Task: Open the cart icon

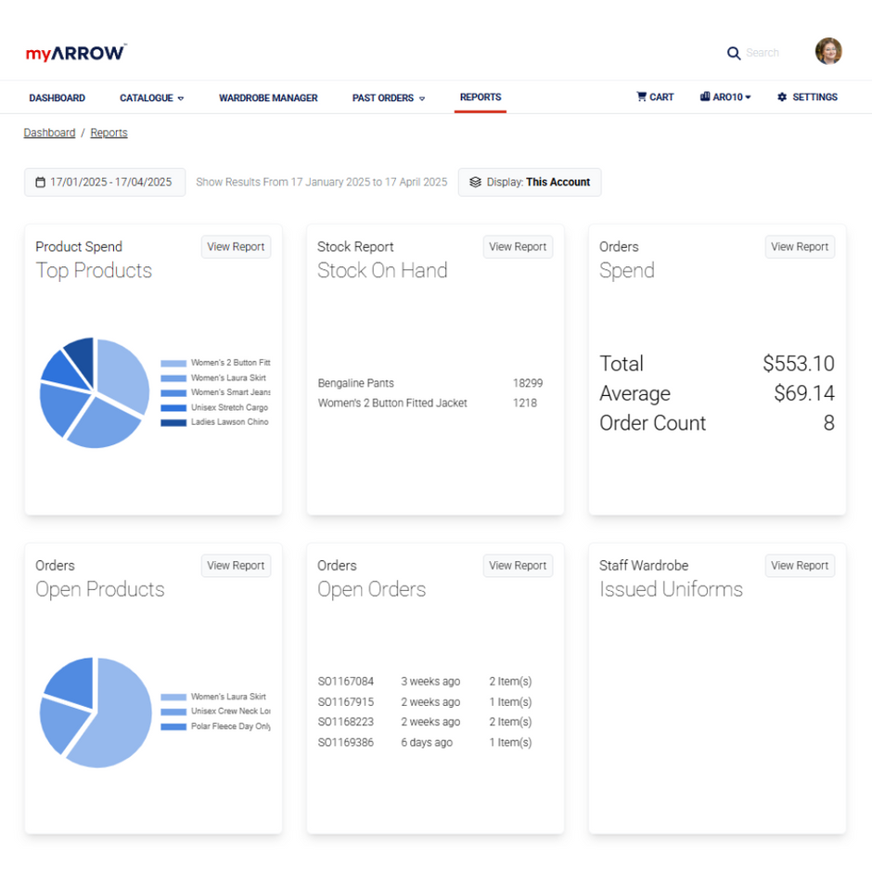Action: [x=641, y=96]
